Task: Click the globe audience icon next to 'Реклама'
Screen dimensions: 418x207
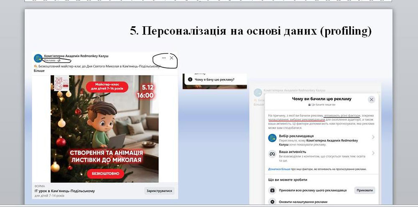Action: (59, 60)
